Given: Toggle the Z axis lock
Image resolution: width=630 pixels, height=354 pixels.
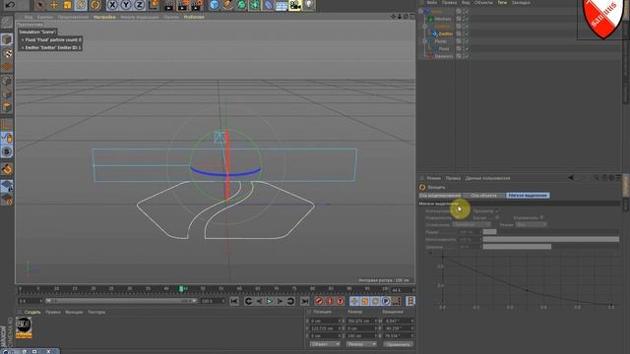Looking at the screenshot, I should pos(139,5).
